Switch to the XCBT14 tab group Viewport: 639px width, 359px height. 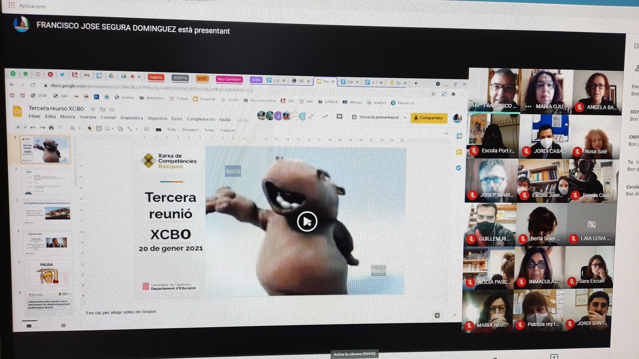[x=180, y=78]
